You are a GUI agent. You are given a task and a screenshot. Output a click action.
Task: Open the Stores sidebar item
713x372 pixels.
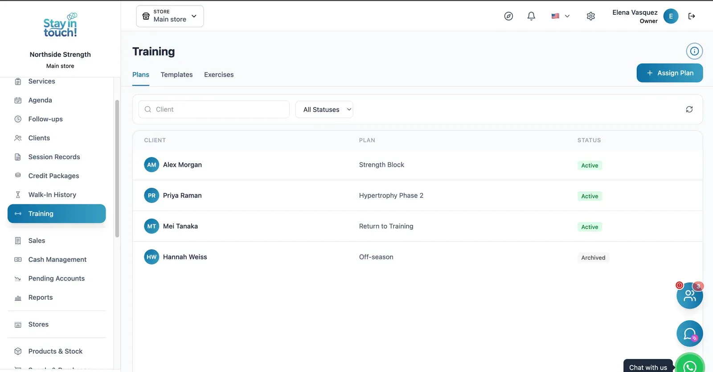[57, 325]
